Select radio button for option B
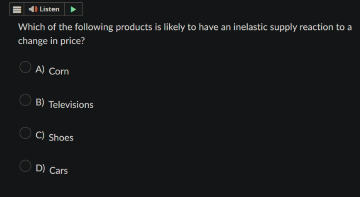The image size is (360, 197). pyautogui.click(x=25, y=100)
